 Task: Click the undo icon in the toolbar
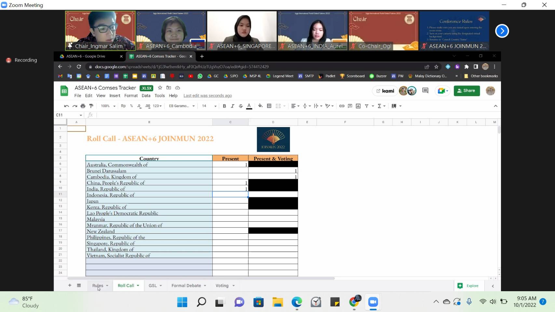point(66,106)
